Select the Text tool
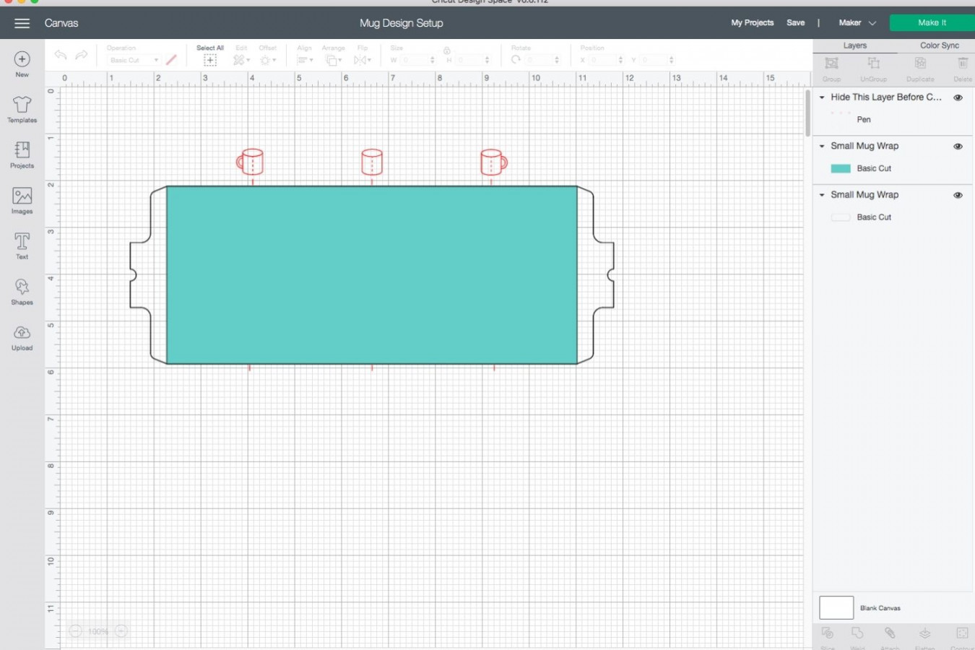Viewport: 975px width, 650px height. 22,241
